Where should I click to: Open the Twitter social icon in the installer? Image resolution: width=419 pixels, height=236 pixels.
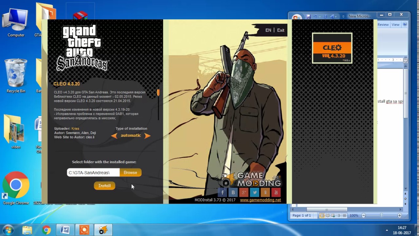[255, 192]
